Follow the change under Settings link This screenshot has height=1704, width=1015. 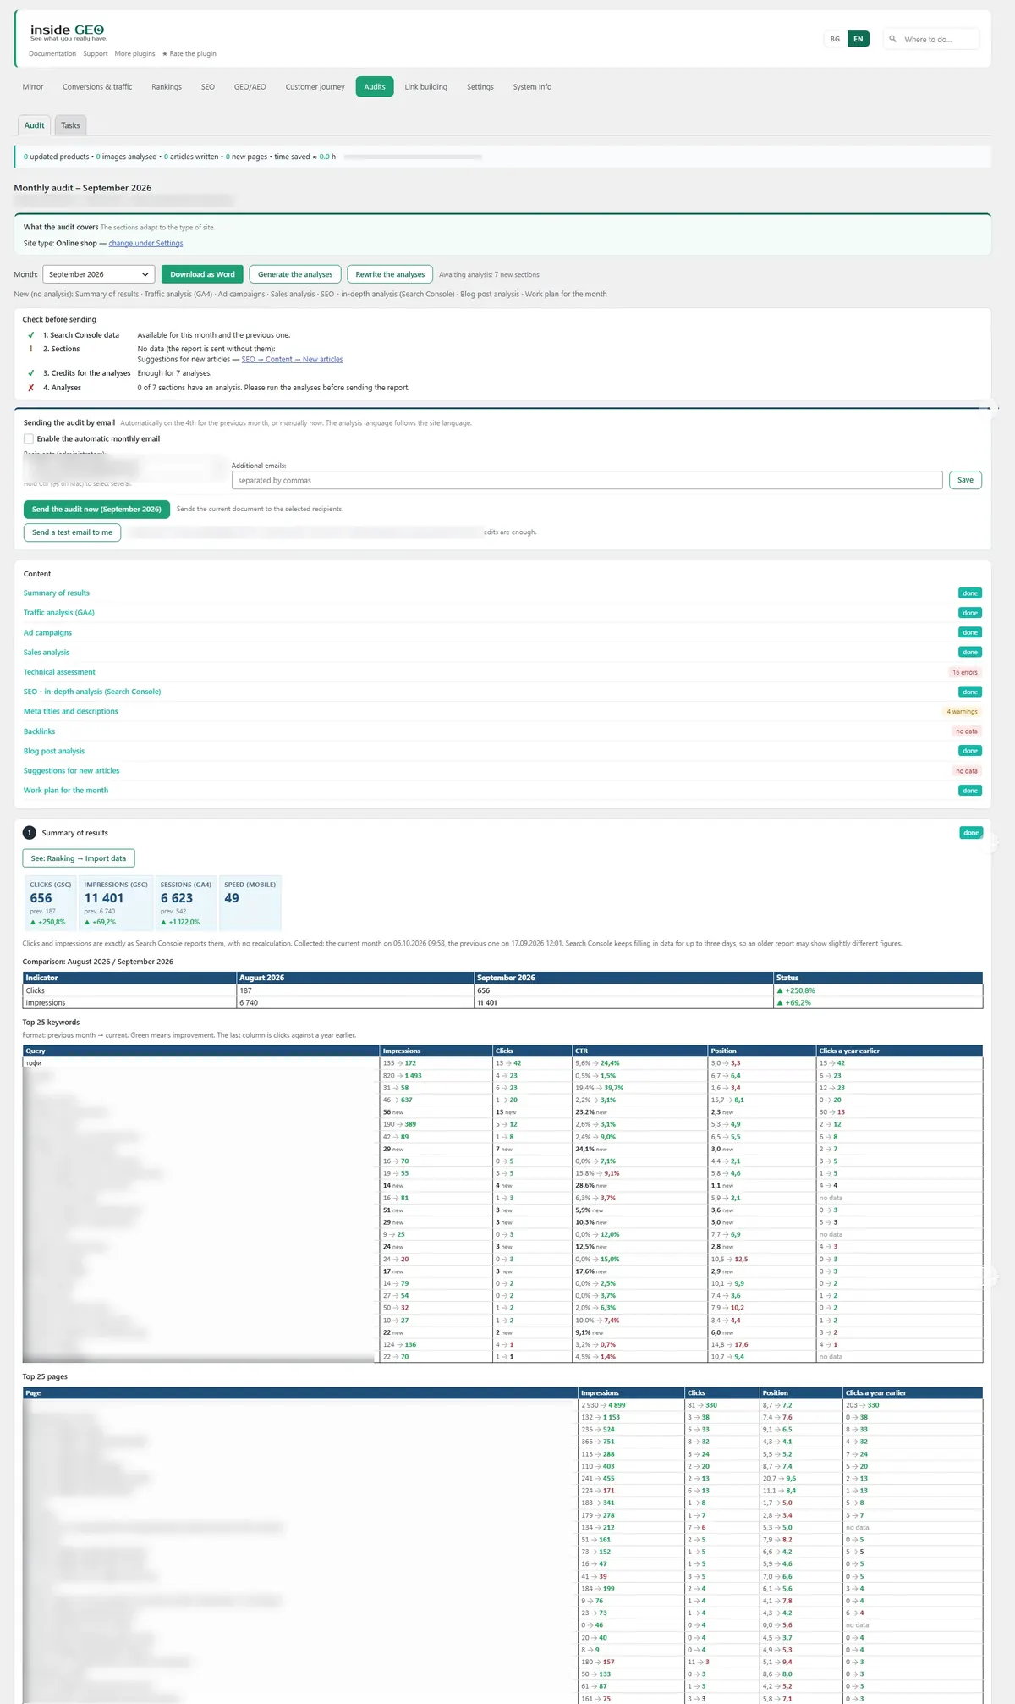(x=145, y=244)
